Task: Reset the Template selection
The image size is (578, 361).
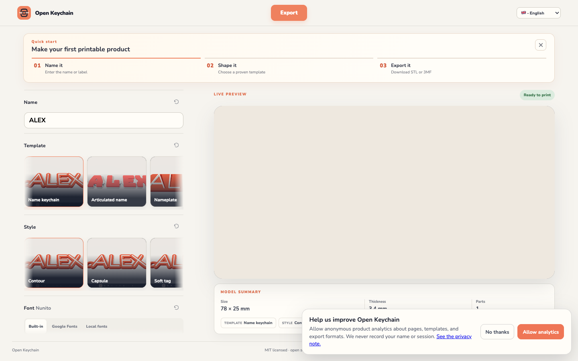Action: [176, 145]
